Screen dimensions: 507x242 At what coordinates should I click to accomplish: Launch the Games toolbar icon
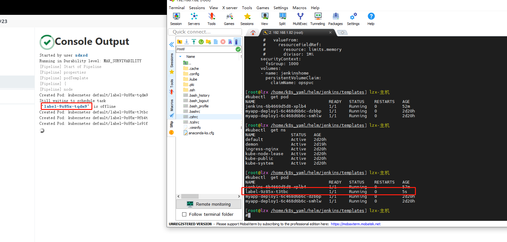[x=229, y=19]
